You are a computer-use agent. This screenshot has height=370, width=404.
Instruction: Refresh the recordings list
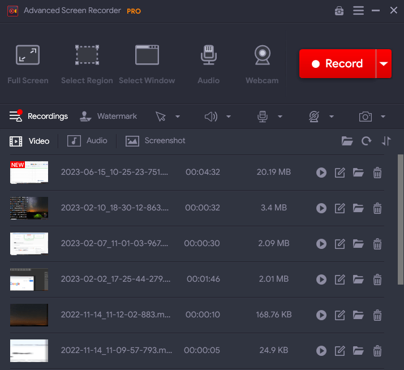click(x=367, y=141)
